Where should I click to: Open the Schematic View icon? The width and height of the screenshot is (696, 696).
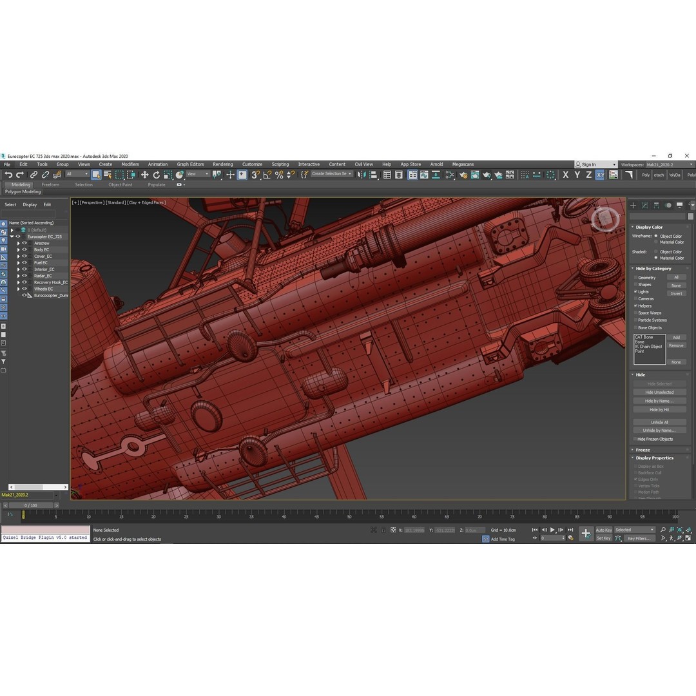436,175
